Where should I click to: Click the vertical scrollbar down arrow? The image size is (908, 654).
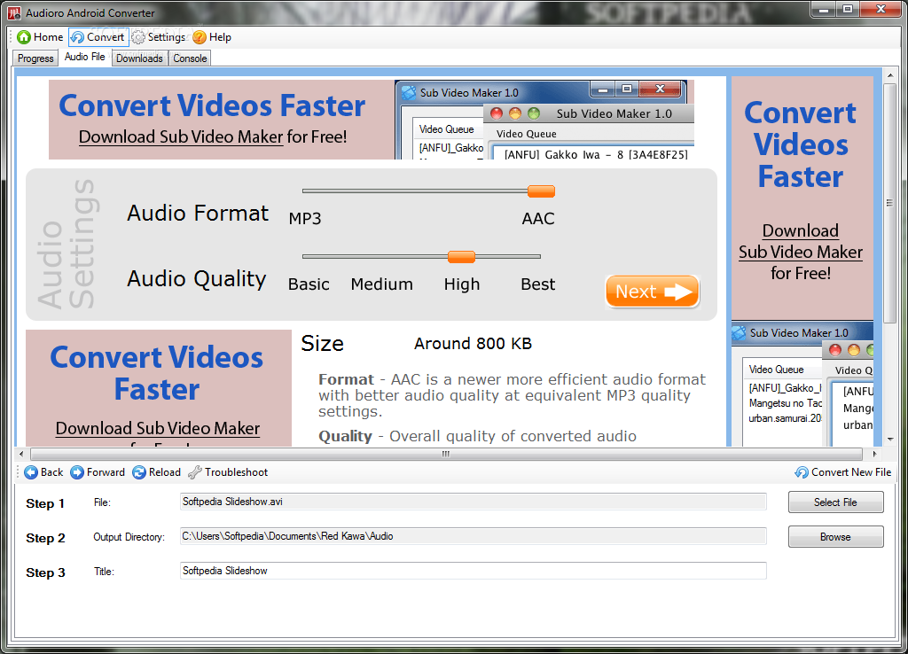[x=890, y=440]
